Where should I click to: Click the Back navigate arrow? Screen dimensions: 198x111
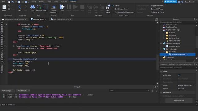click(x=19, y=7)
